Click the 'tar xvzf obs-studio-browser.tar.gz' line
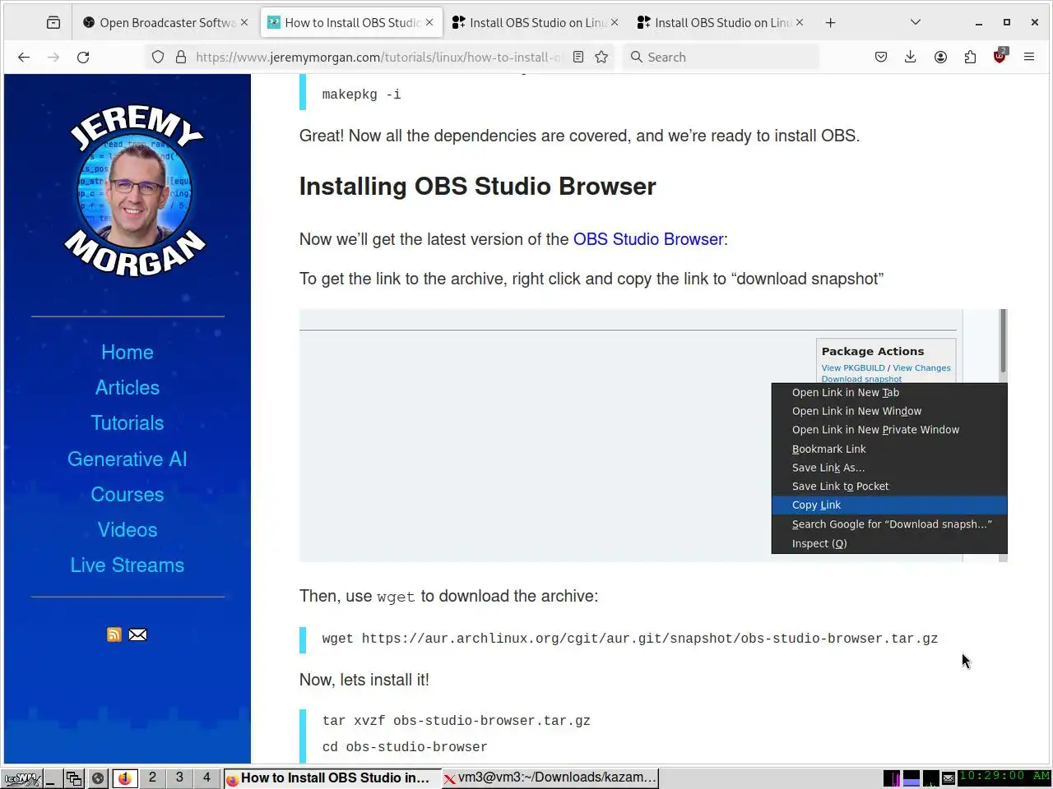The width and height of the screenshot is (1053, 789). point(456,721)
